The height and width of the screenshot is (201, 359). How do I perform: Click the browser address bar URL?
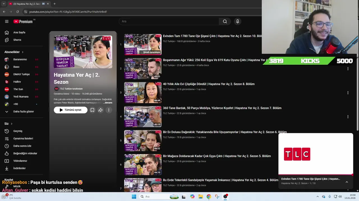point(68,12)
